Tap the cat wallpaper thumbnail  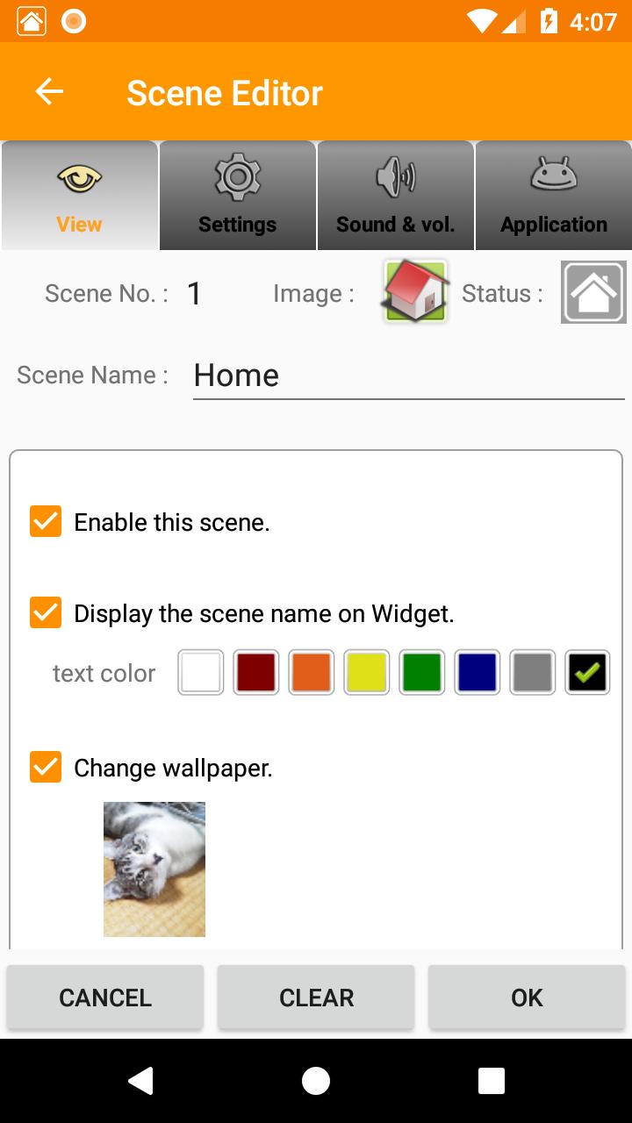click(x=154, y=869)
